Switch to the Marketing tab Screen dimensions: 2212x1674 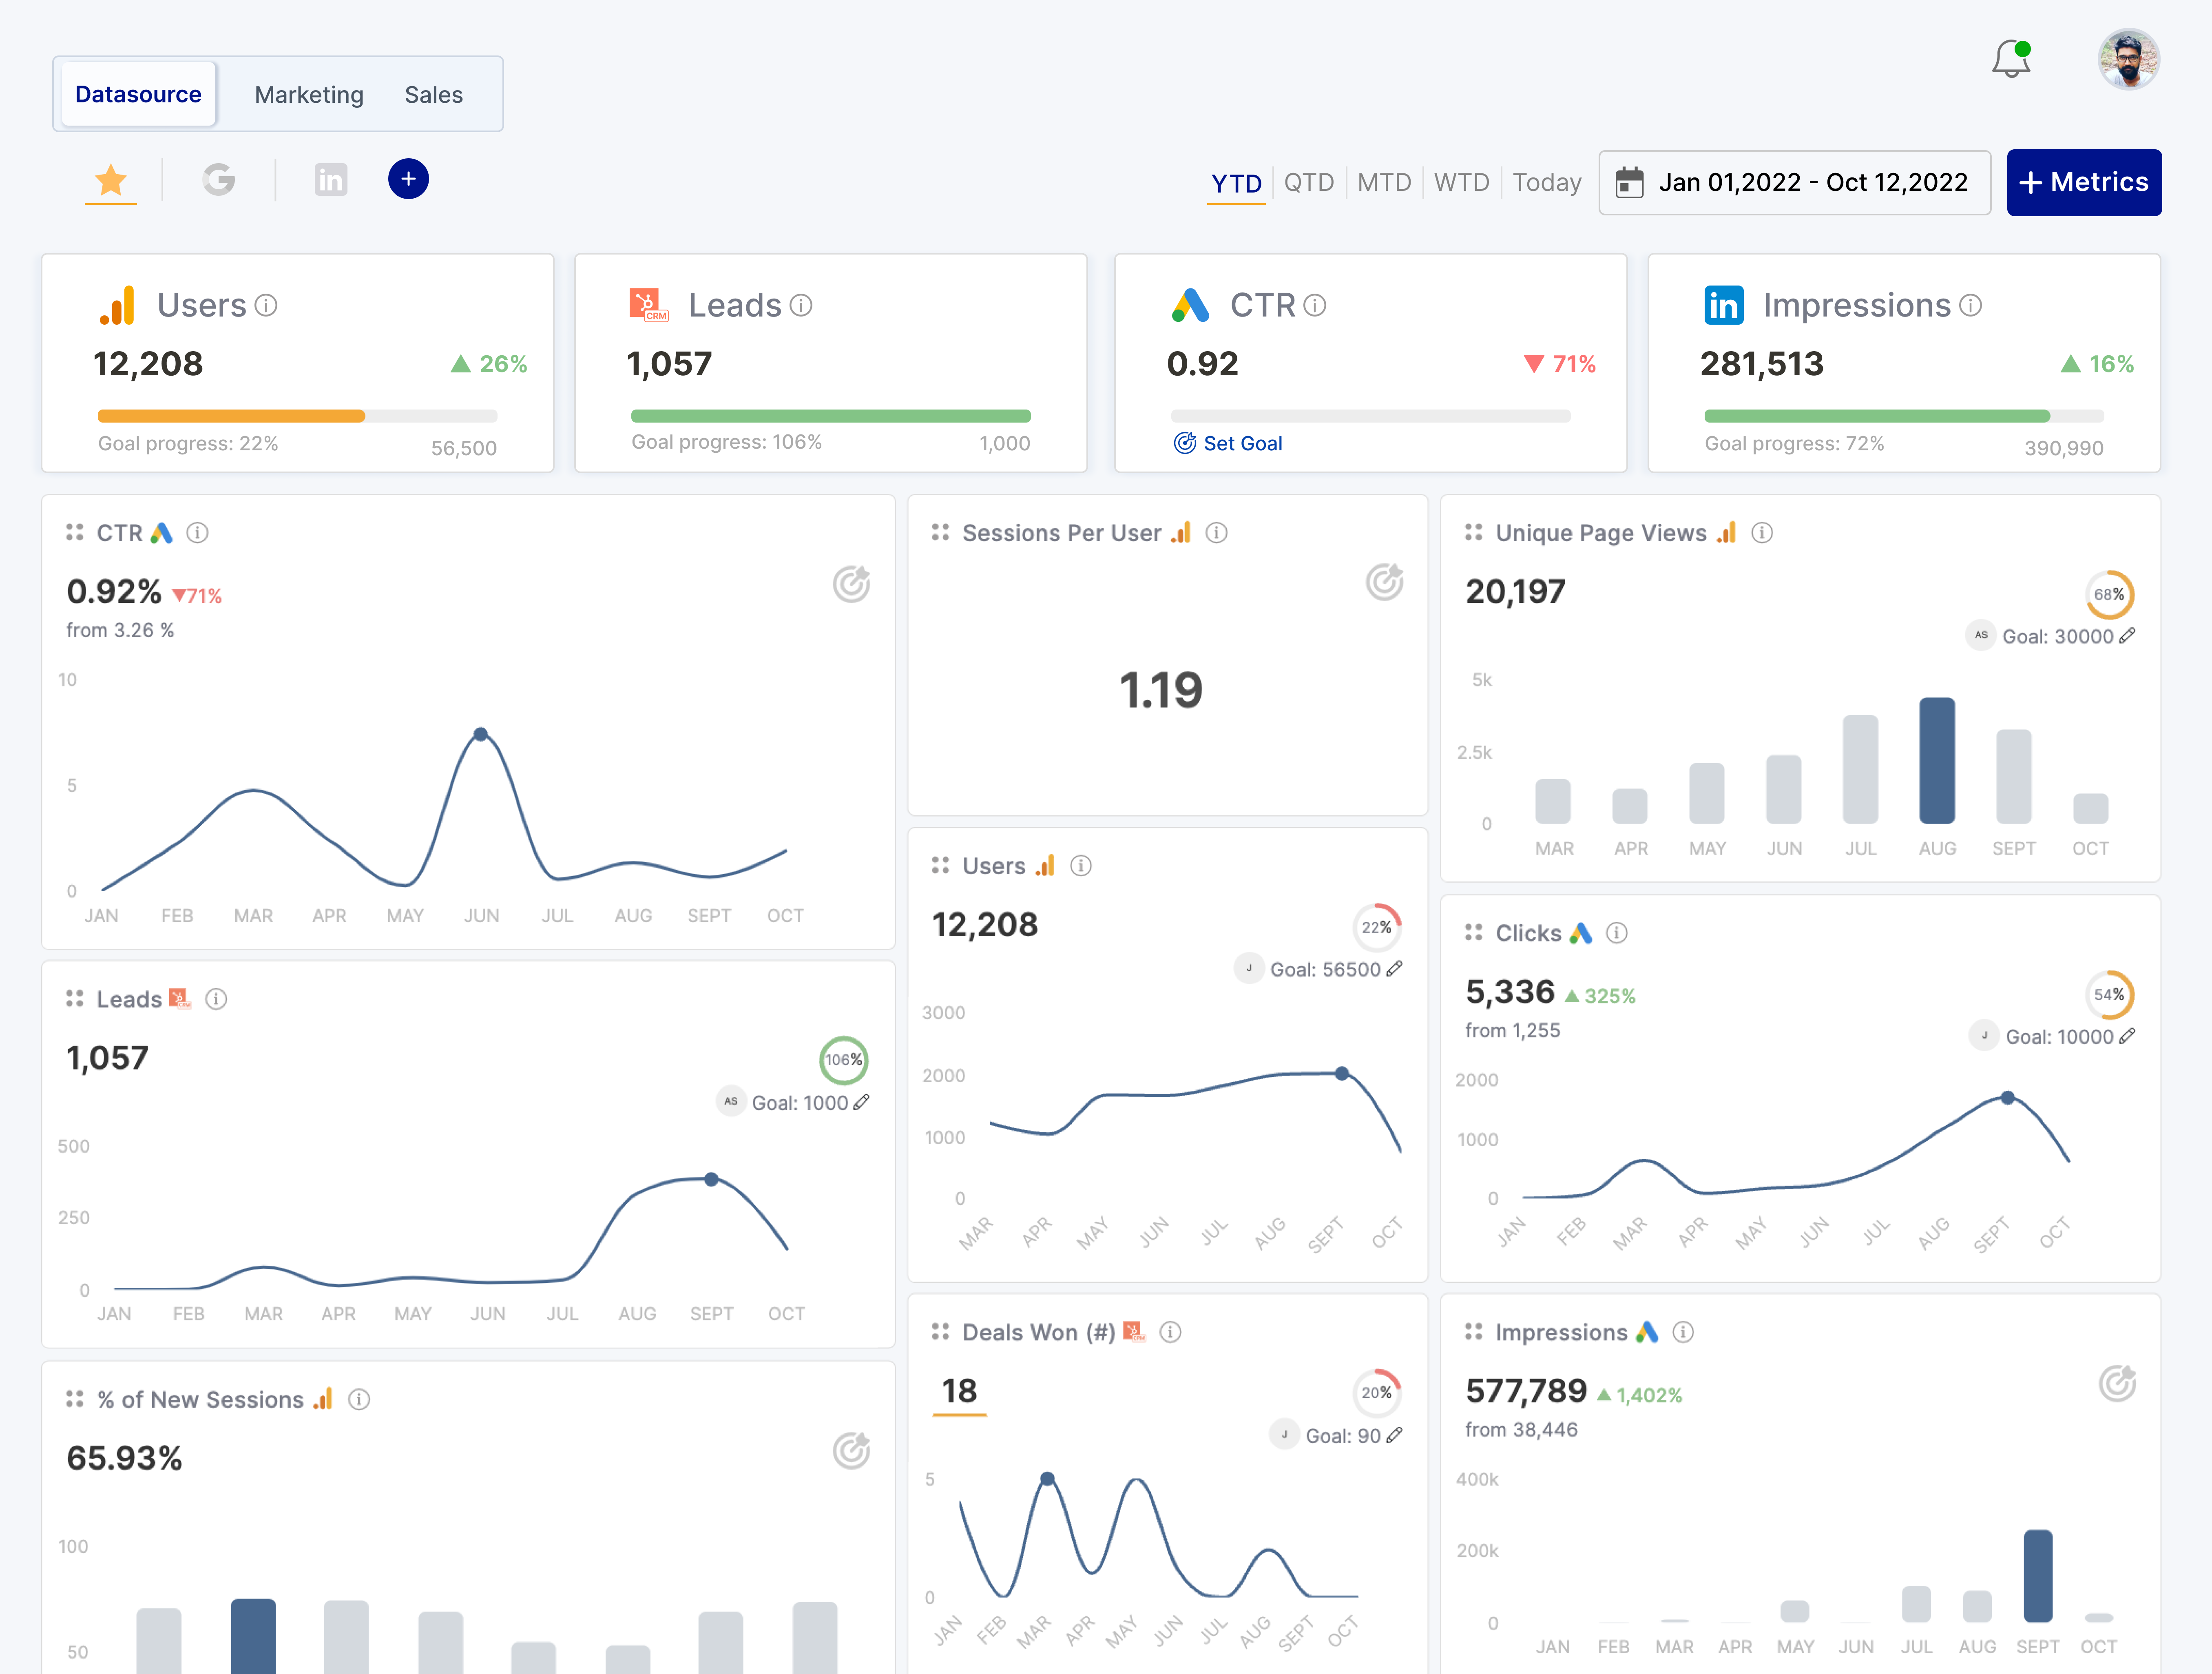pos(309,94)
